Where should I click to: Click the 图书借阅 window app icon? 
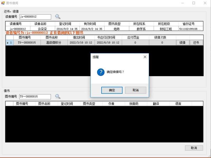pyautogui.click(x=3, y=3)
